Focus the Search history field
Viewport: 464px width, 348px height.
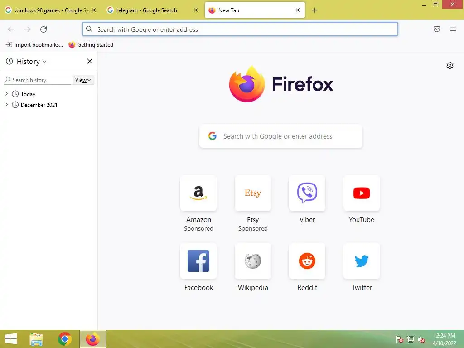point(37,80)
